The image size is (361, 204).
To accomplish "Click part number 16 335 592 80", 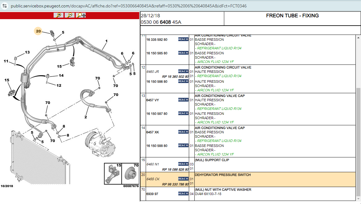I will point(157,40).
